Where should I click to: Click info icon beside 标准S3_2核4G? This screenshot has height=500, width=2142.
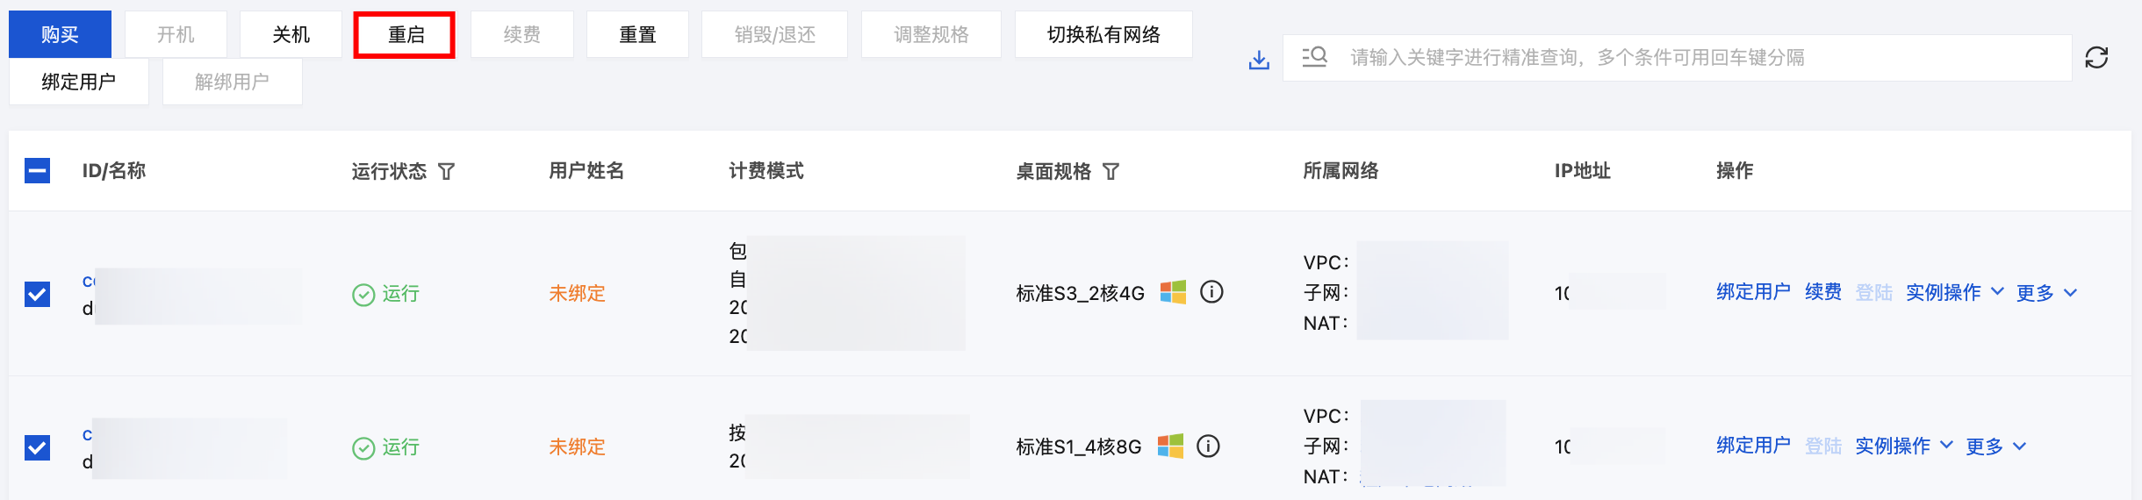[x=1211, y=292]
